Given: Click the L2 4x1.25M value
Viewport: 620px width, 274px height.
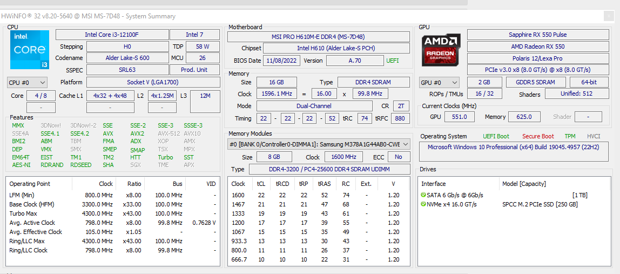Looking at the screenshot, I should pyautogui.click(x=163, y=96).
